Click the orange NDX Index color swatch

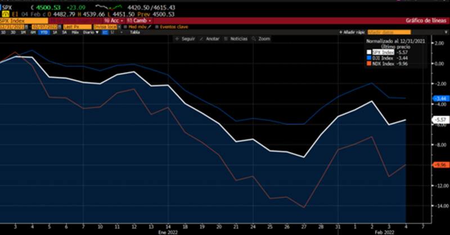click(370, 64)
